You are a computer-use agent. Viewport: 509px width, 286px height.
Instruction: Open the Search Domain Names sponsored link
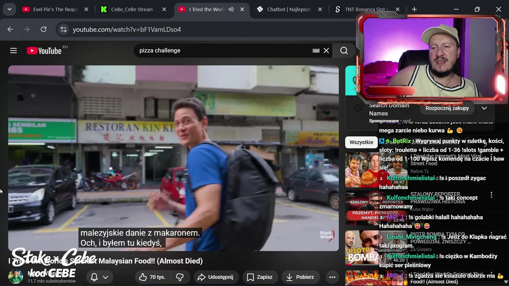389,109
